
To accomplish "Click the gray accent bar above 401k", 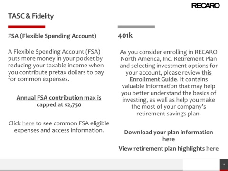I will coord(136,27).
